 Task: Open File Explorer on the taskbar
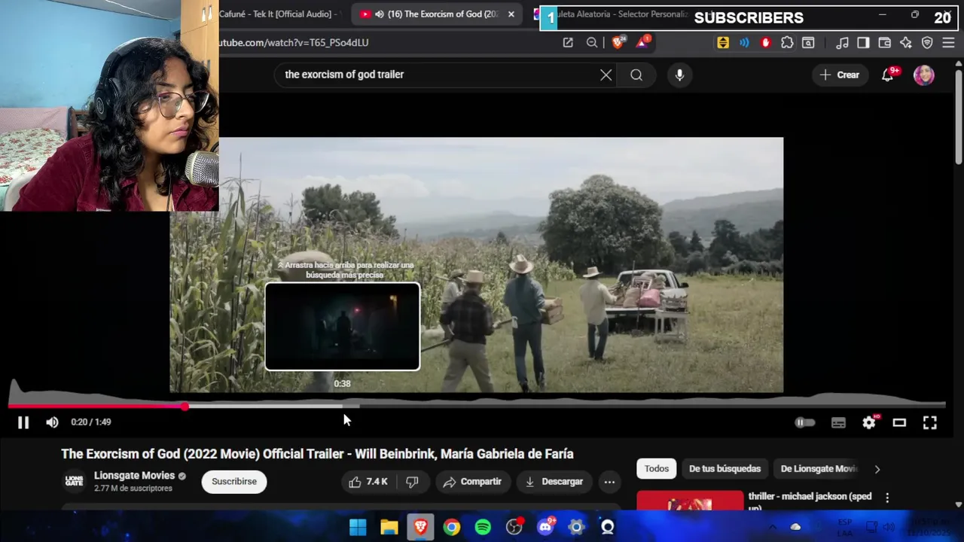point(389,527)
